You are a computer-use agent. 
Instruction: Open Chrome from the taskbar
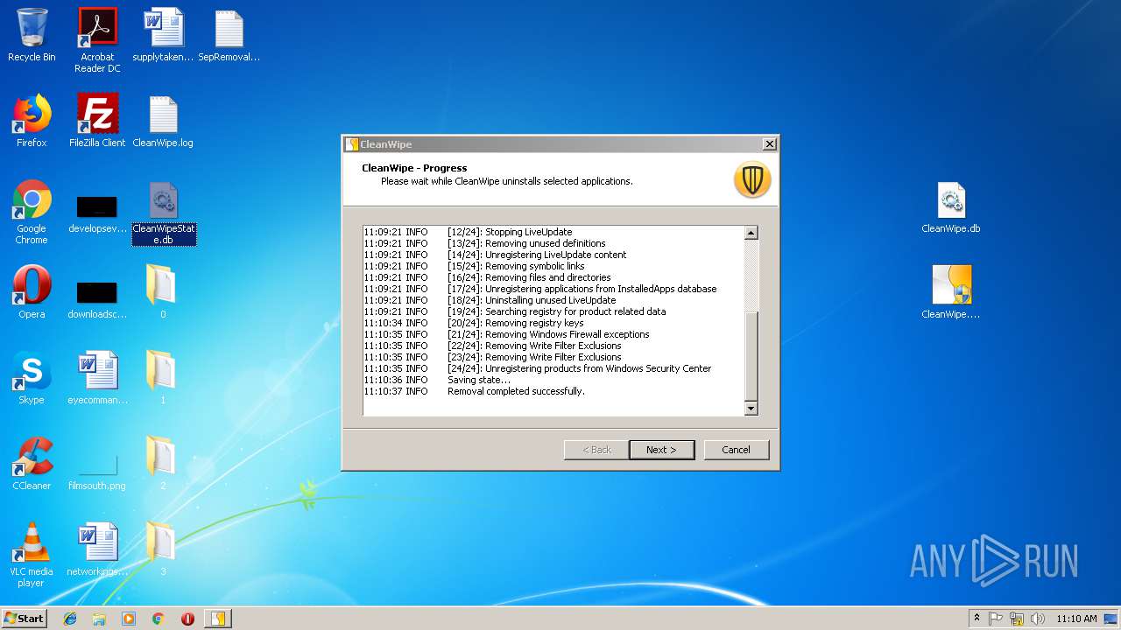pos(158,619)
